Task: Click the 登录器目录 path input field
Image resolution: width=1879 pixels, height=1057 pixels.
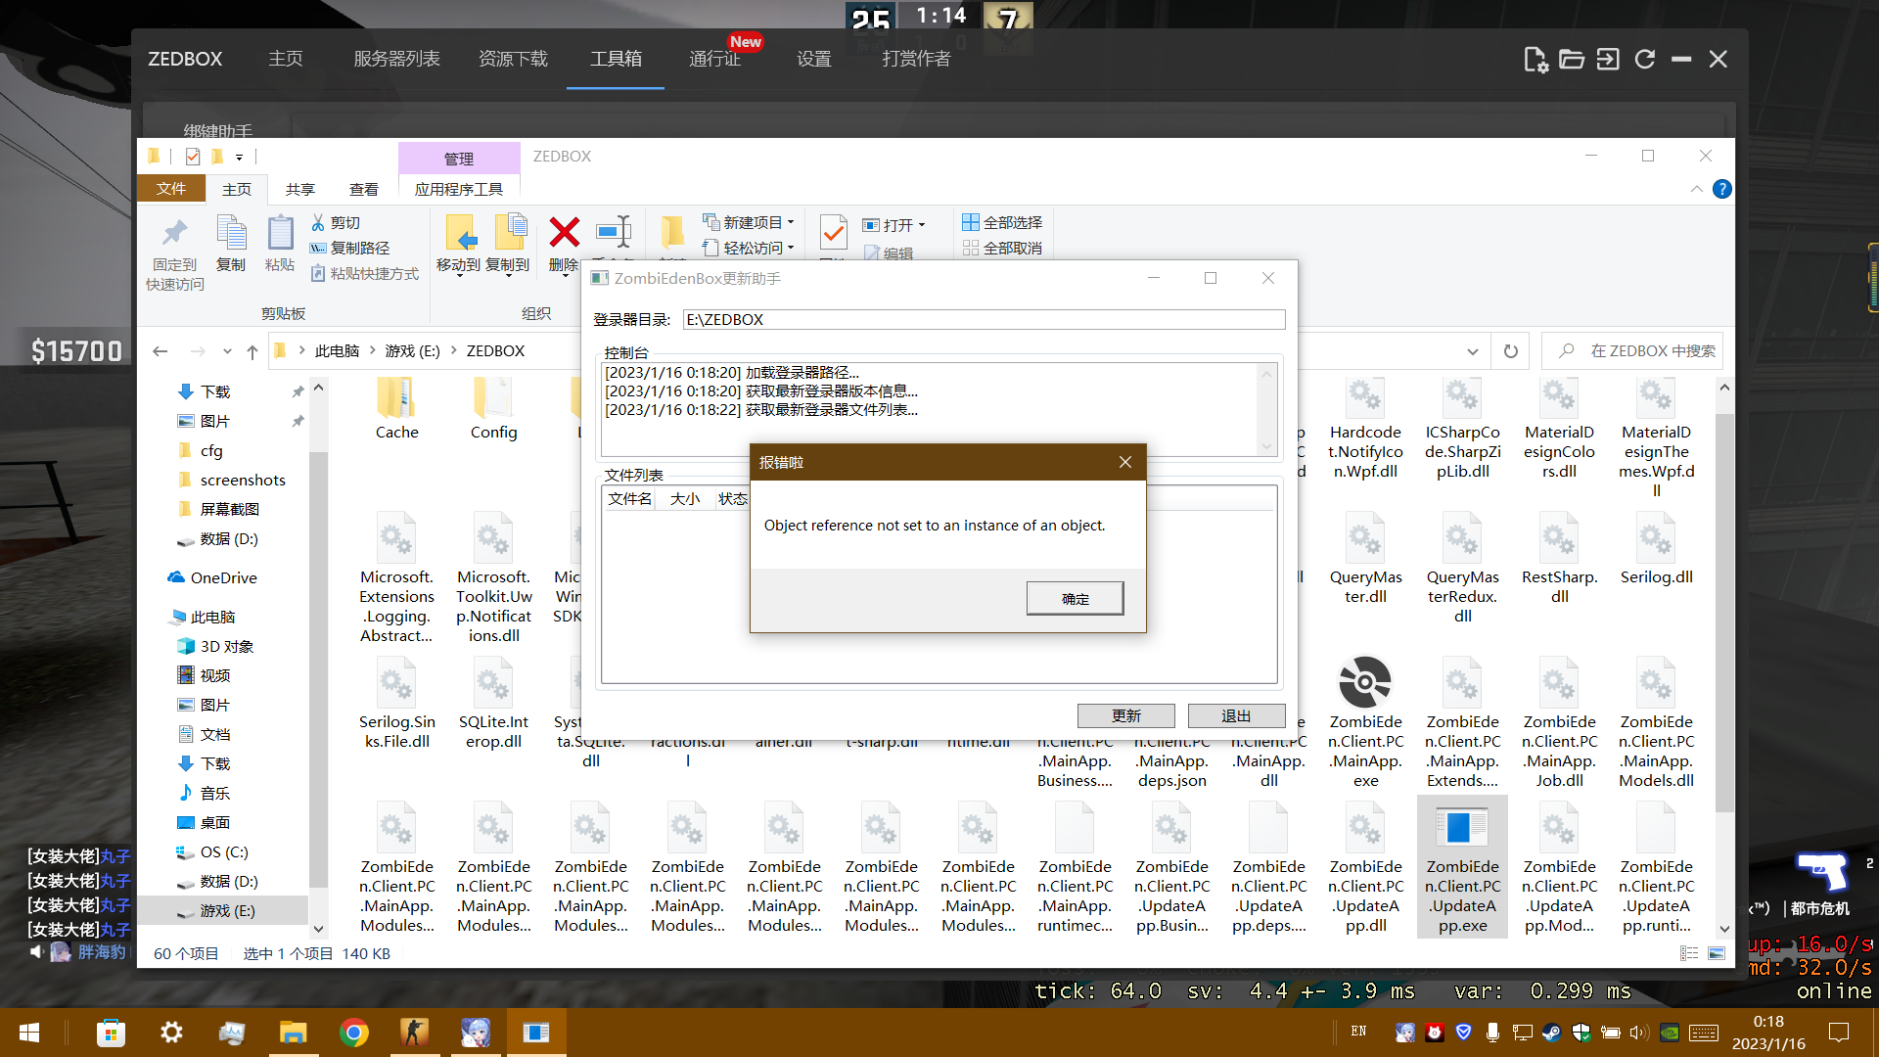Action: (984, 319)
